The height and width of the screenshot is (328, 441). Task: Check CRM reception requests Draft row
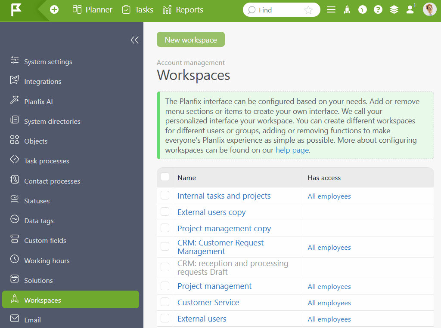165,267
